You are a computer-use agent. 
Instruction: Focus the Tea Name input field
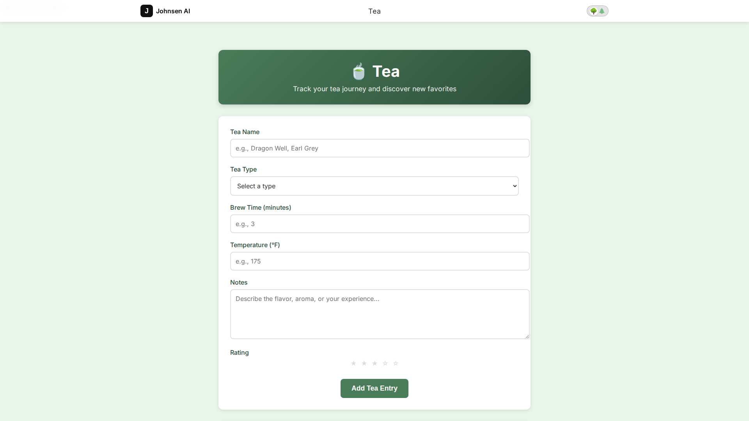pyautogui.click(x=380, y=148)
